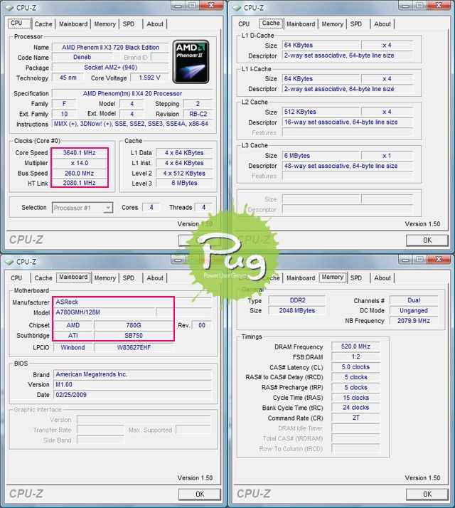Click the L2 Cache size '512 KBytes'
This screenshot has width=455, height=508.
(x=321, y=112)
